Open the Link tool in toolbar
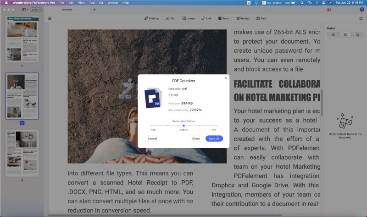The image size is (367, 217). tap(206, 18)
